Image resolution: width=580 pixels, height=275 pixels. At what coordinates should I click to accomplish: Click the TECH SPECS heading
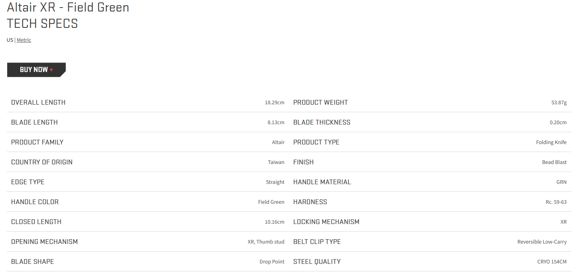pyautogui.click(x=42, y=23)
